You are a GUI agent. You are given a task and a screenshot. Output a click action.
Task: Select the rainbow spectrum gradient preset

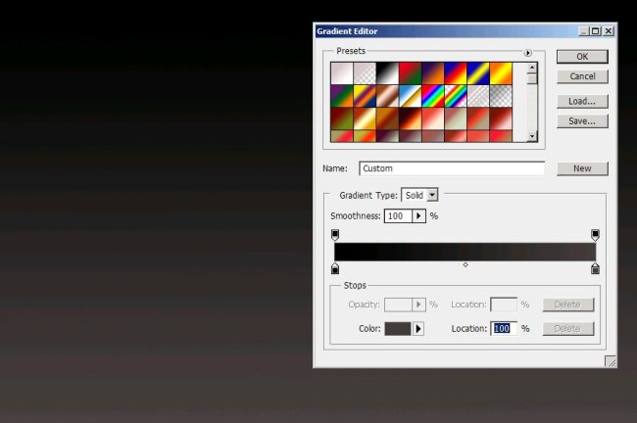(432, 96)
